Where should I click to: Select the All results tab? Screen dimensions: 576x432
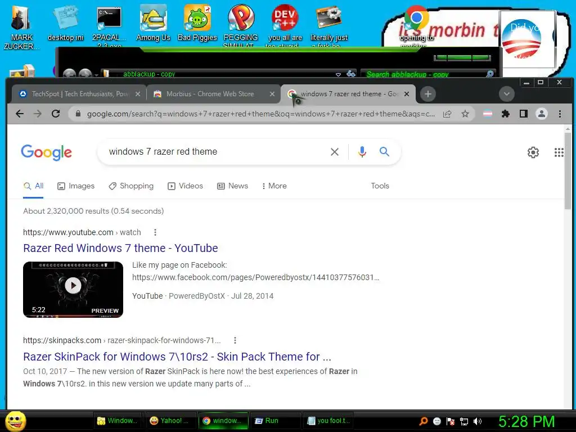(x=33, y=186)
